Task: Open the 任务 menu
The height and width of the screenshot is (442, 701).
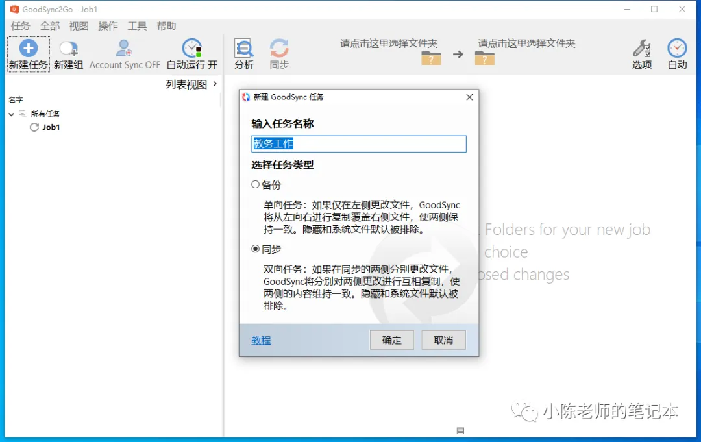Action: [x=20, y=26]
